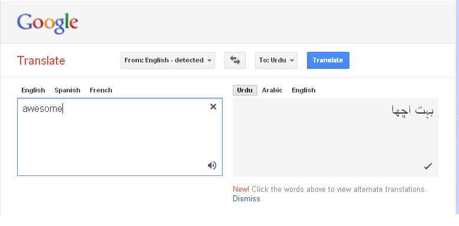
Task: Dismiss the alternate translations tip
Action: pyautogui.click(x=246, y=199)
